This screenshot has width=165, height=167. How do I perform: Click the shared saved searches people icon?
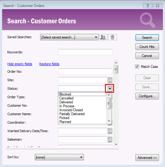click(x=103, y=37)
